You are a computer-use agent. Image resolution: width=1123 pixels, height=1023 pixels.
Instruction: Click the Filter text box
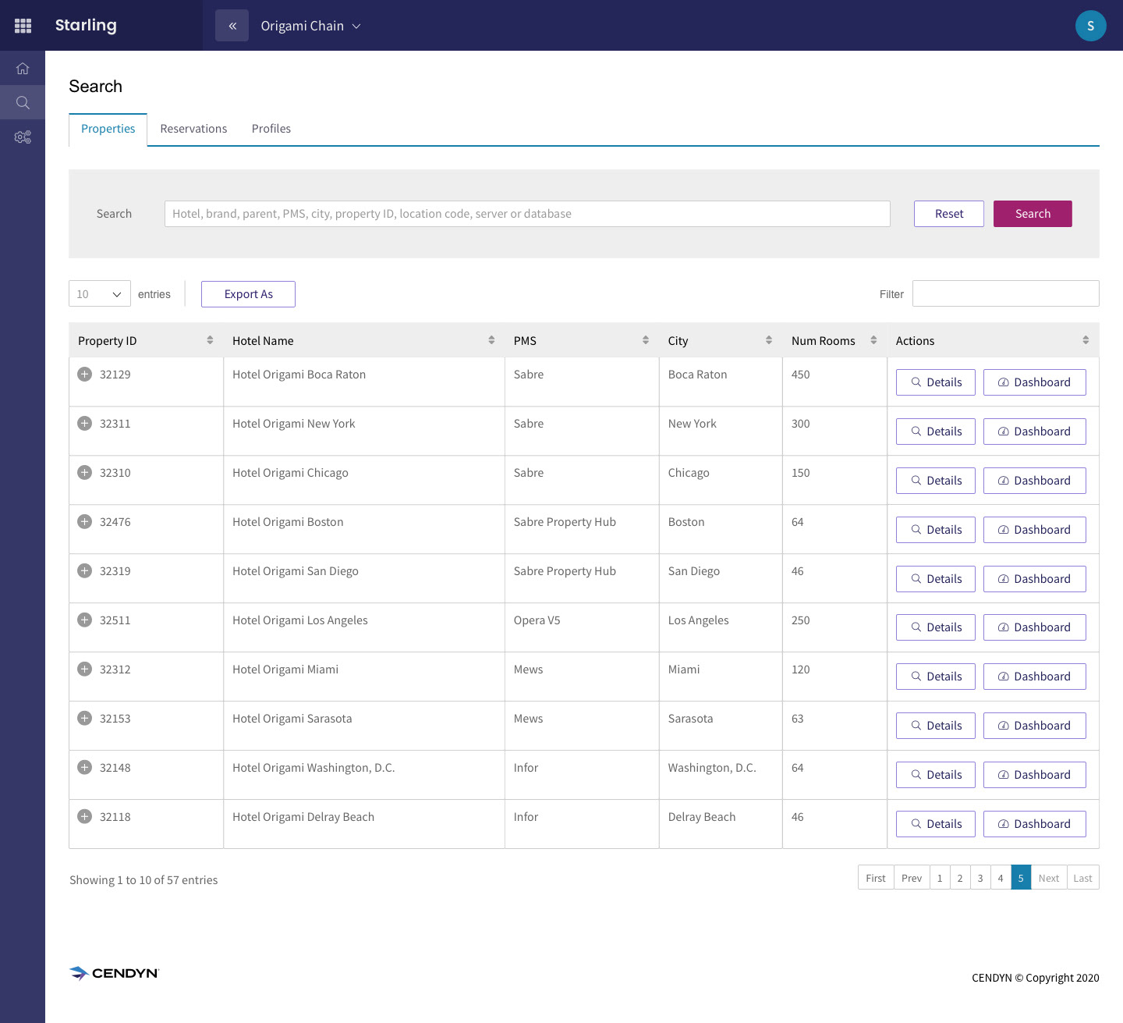point(1006,293)
